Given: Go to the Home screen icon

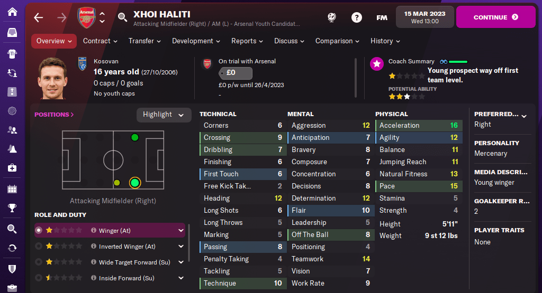Looking at the screenshot, I should click(12, 11).
